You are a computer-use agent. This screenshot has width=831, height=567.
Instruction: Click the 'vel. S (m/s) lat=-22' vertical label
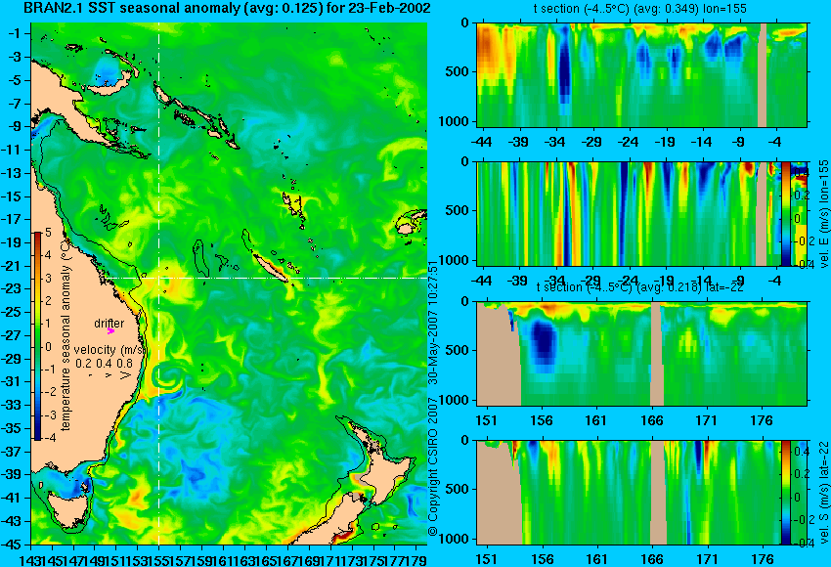[x=824, y=493]
